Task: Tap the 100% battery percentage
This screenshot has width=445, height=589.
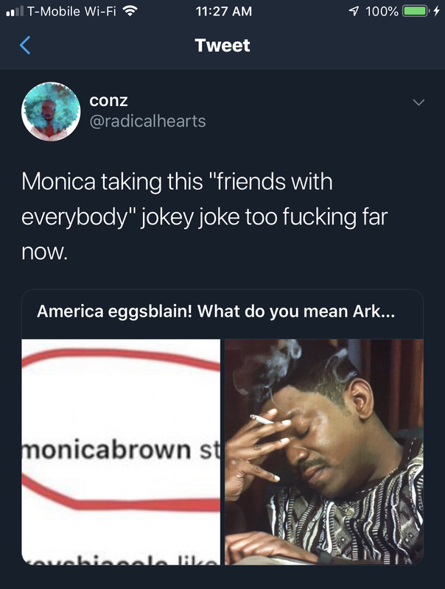Action: [382, 11]
